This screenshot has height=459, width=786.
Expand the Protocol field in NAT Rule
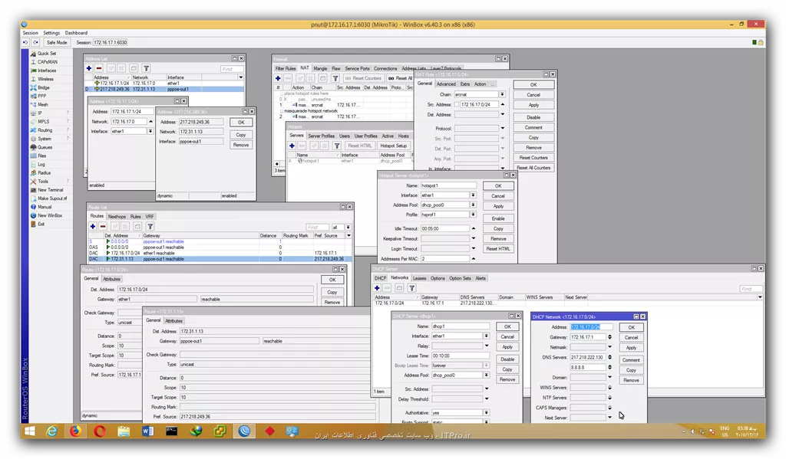pos(502,128)
